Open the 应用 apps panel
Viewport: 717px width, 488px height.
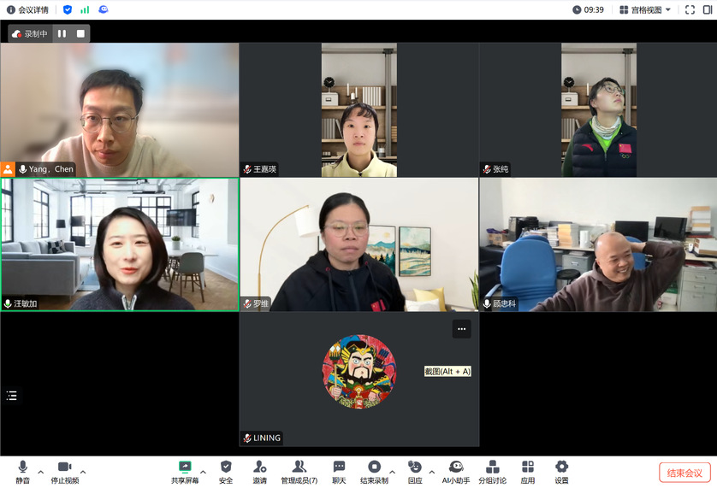[x=528, y=471]
